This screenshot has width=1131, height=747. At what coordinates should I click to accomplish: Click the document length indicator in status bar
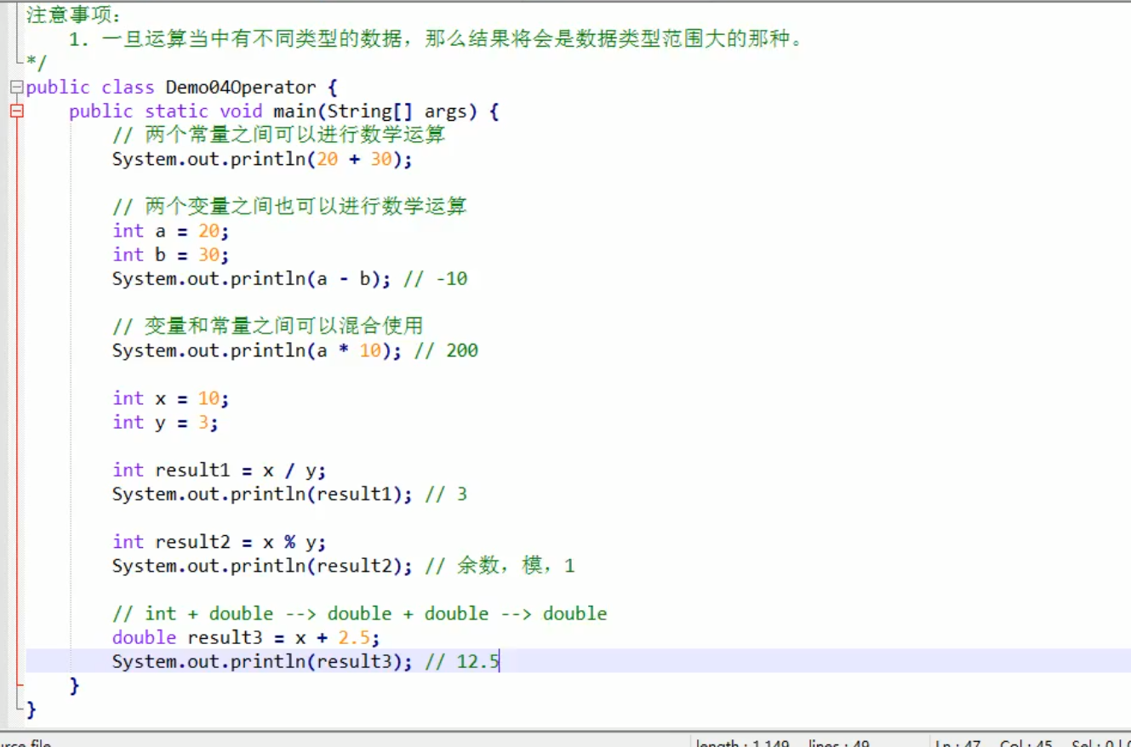pyautogui.click(x=743, y=743)
